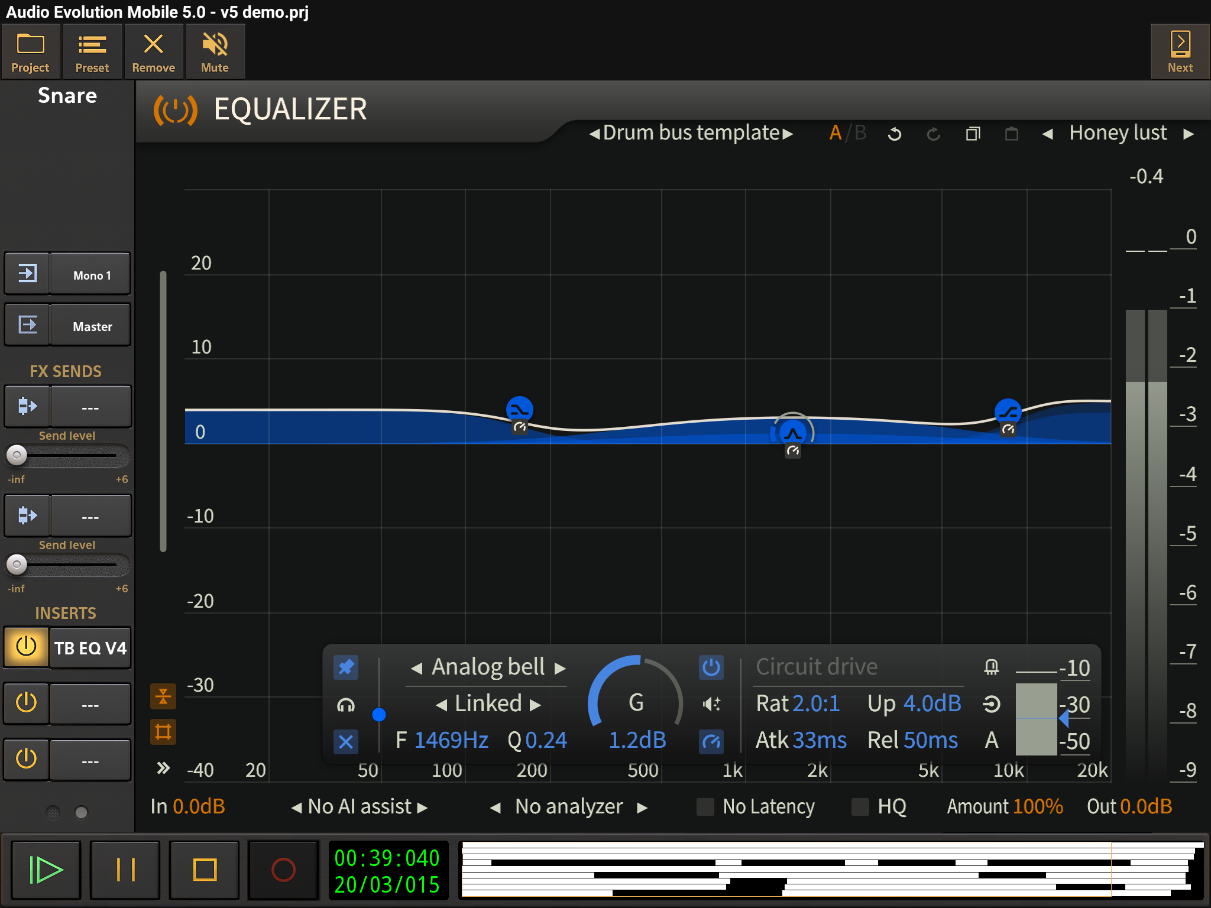The height and width of the screenshot is (908, 1211).
Task: Toggle the band dynamics gauge icon
Action: 711,741
